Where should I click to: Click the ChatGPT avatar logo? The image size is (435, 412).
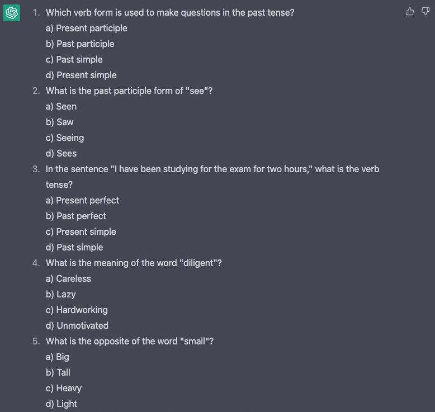point(12,13)
